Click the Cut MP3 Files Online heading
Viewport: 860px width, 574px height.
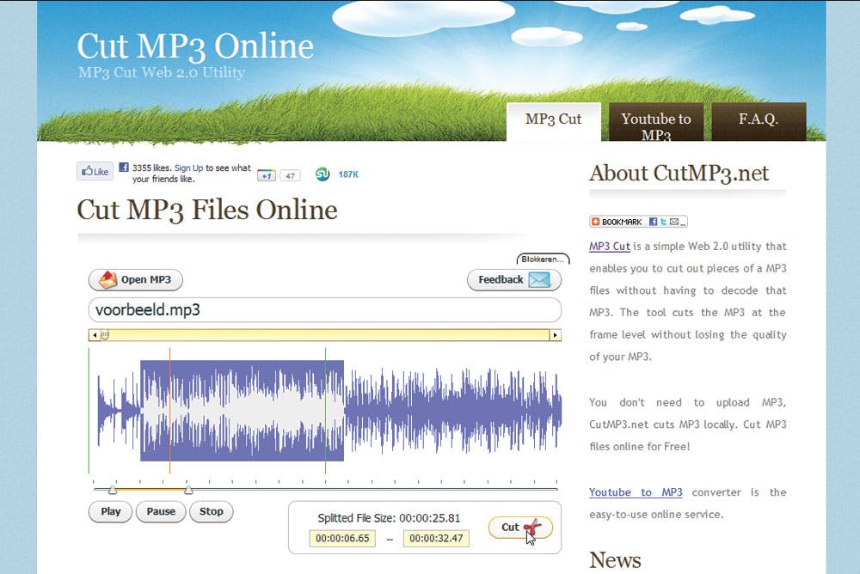[x=207, y=210]
